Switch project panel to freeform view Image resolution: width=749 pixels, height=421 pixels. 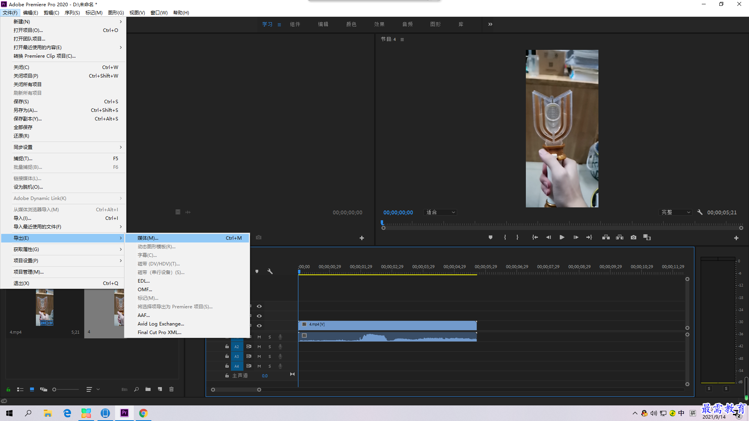[44, 389]
